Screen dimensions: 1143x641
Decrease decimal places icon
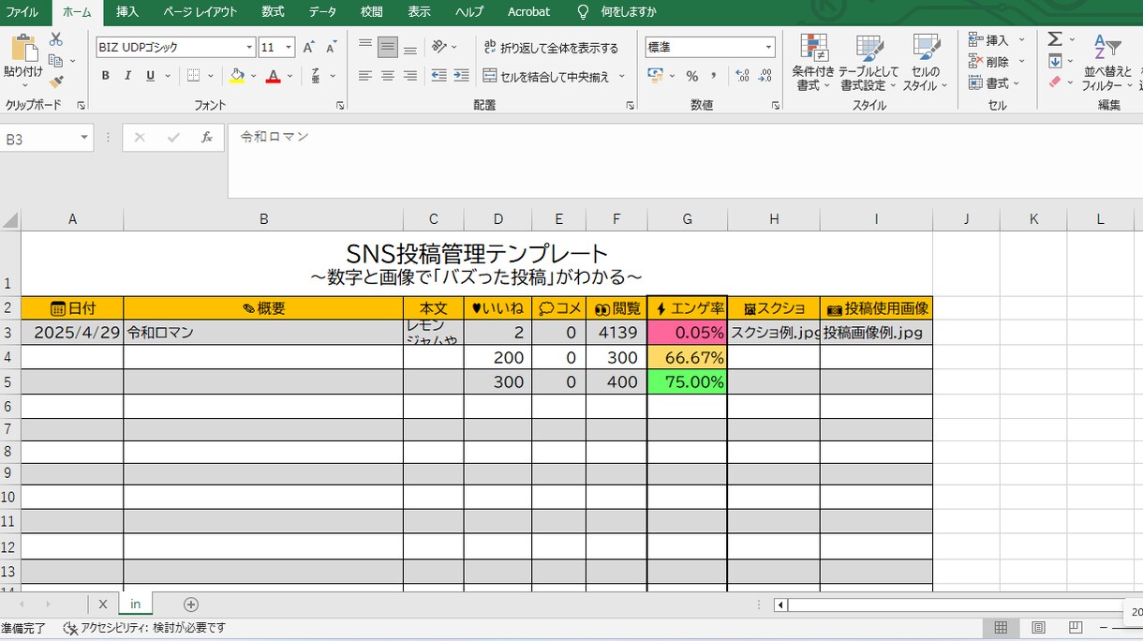pyautogui.click(x=765, y=76)
